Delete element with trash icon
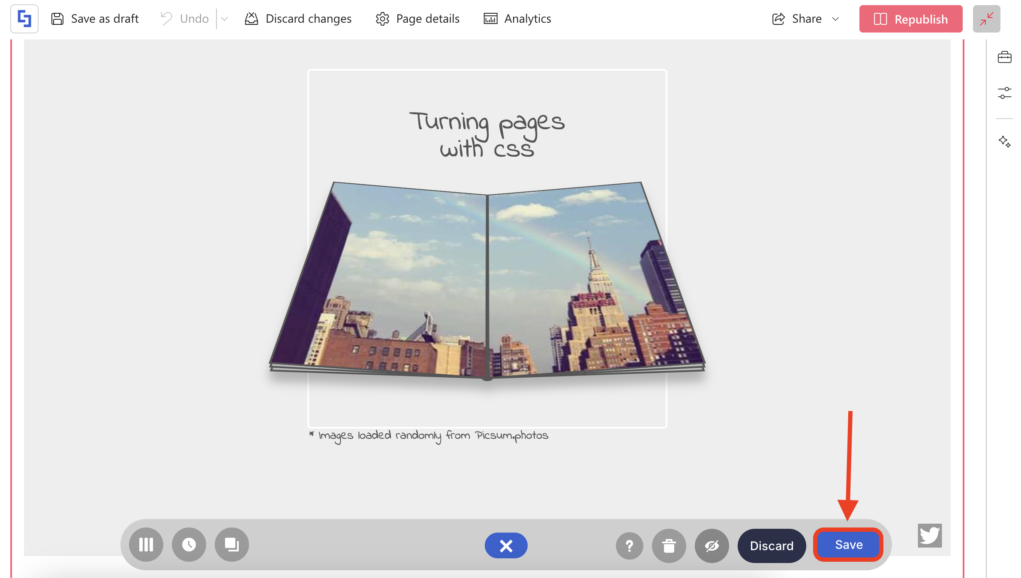The image size is (1021, 578). [669, 545]
